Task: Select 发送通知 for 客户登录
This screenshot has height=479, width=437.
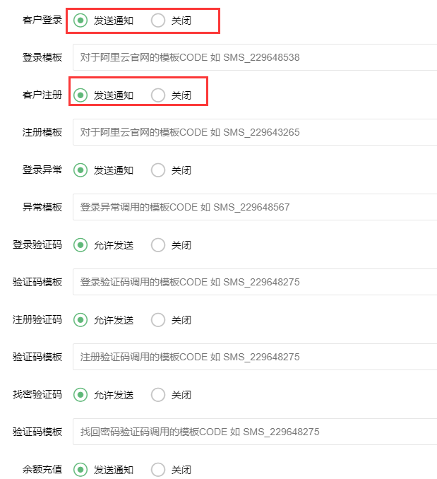Action: (x=81, y=20)
